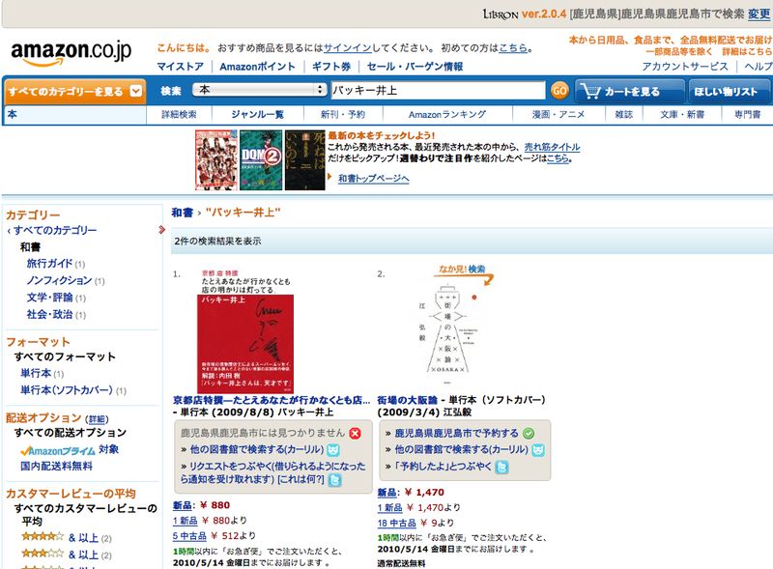Filter by Amazonプライム対象

pos(69,449)
